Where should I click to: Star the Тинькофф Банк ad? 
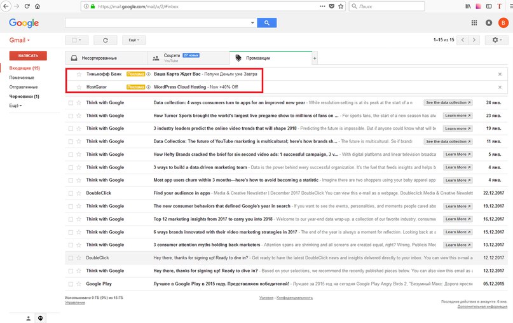click(79, 74)
